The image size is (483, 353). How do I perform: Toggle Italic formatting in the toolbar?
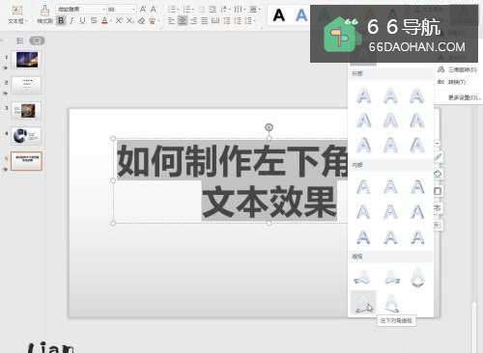71,21
